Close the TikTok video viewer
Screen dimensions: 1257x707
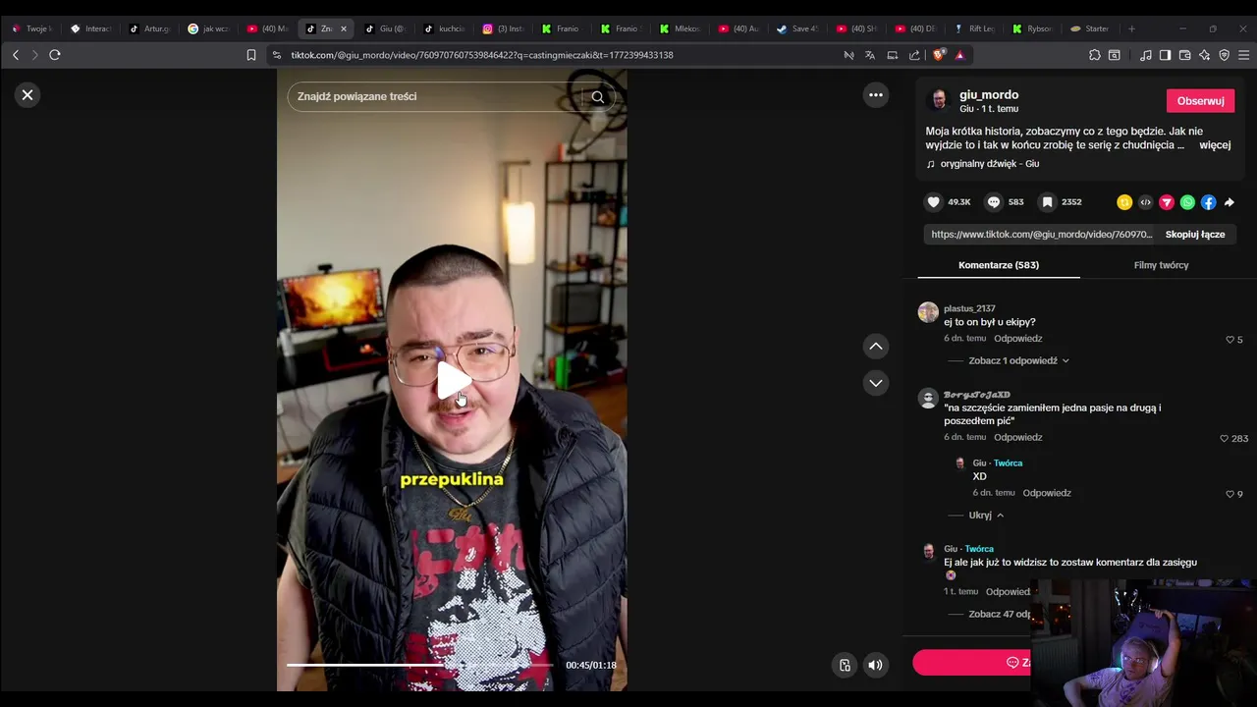(27, 95)
